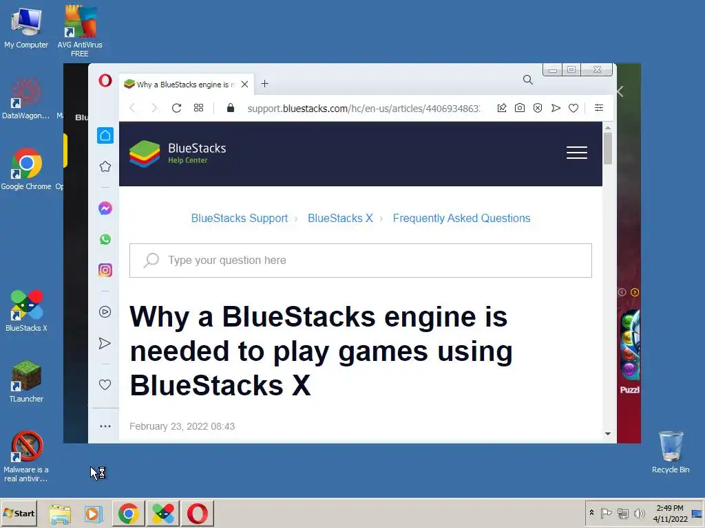Click the close X in the BlueStacks X window behind
705x528 pixels.
621,92
